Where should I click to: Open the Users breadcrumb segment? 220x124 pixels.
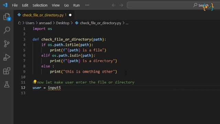30,23
